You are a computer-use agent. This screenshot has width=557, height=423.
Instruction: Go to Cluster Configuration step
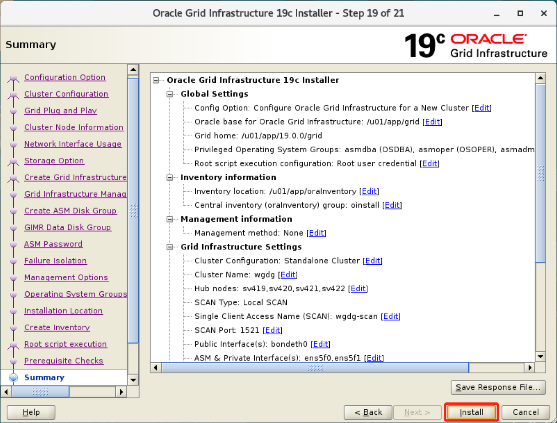tap(66, 94)
